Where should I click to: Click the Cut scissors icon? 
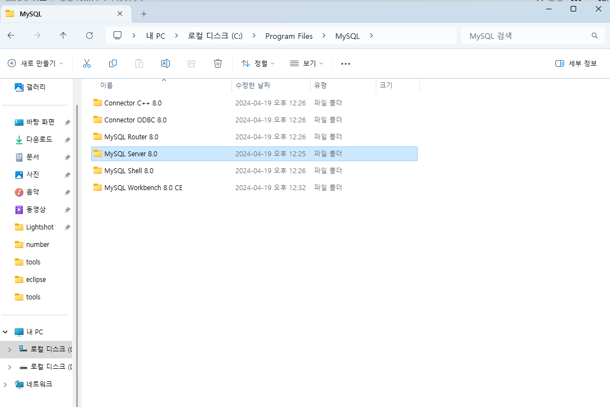87,63
